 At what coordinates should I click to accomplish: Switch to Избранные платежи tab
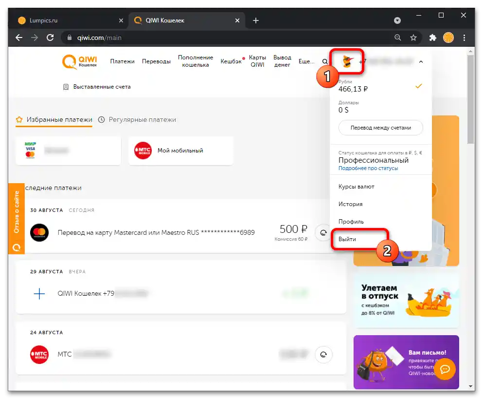click(54, 119)
